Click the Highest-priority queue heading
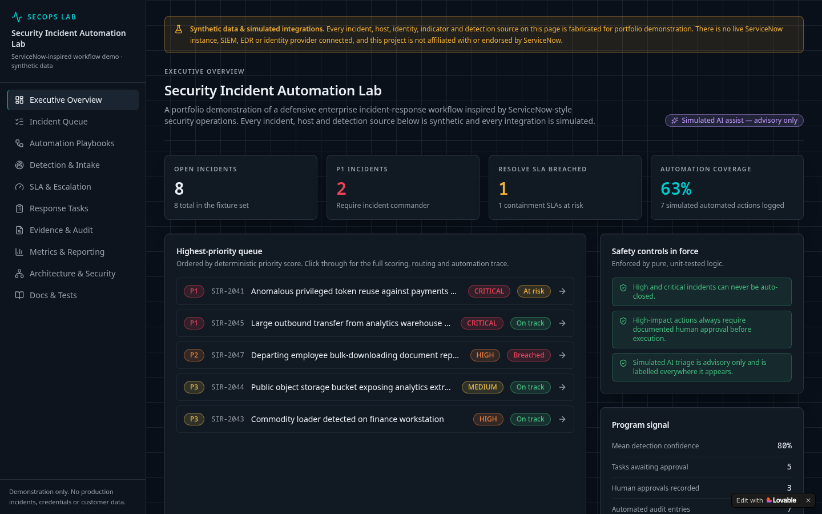 219,251
